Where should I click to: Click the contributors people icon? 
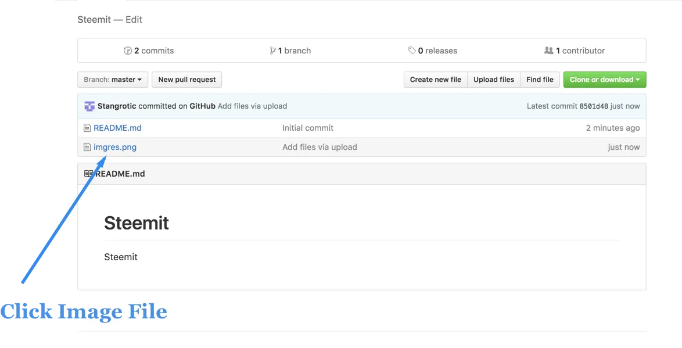point(549,51)
